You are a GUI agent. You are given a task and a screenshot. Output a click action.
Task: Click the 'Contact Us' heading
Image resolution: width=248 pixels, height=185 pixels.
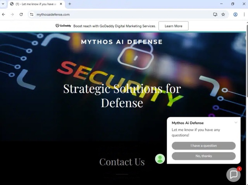pos(122,162)
